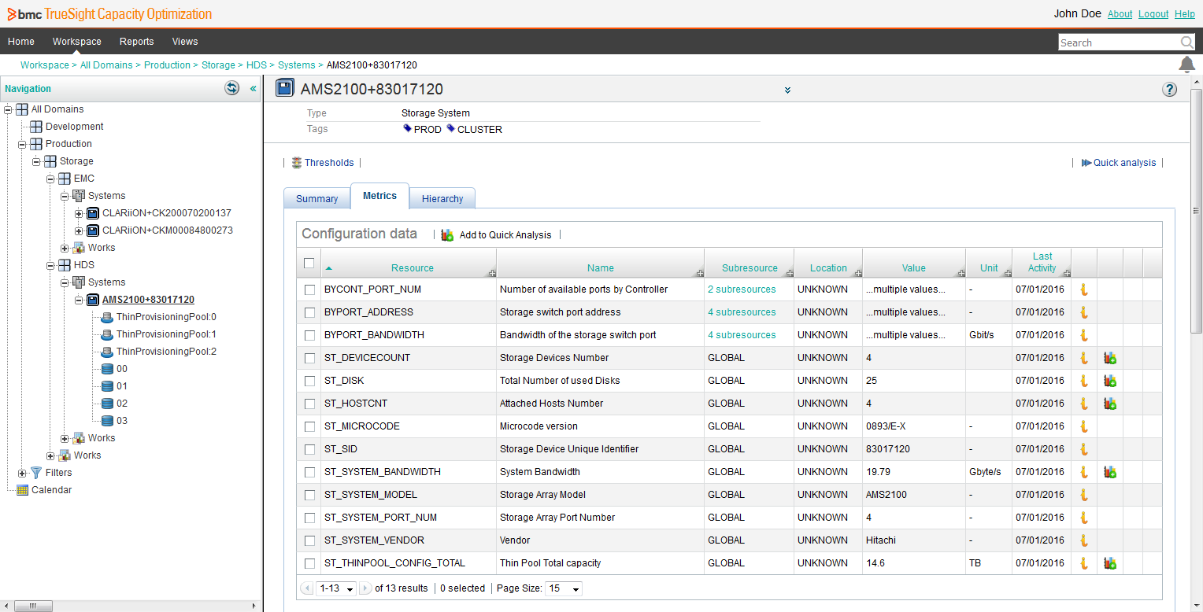1203x612 pixels.
Task: Open the About link
Action: tap(1120, 14)
